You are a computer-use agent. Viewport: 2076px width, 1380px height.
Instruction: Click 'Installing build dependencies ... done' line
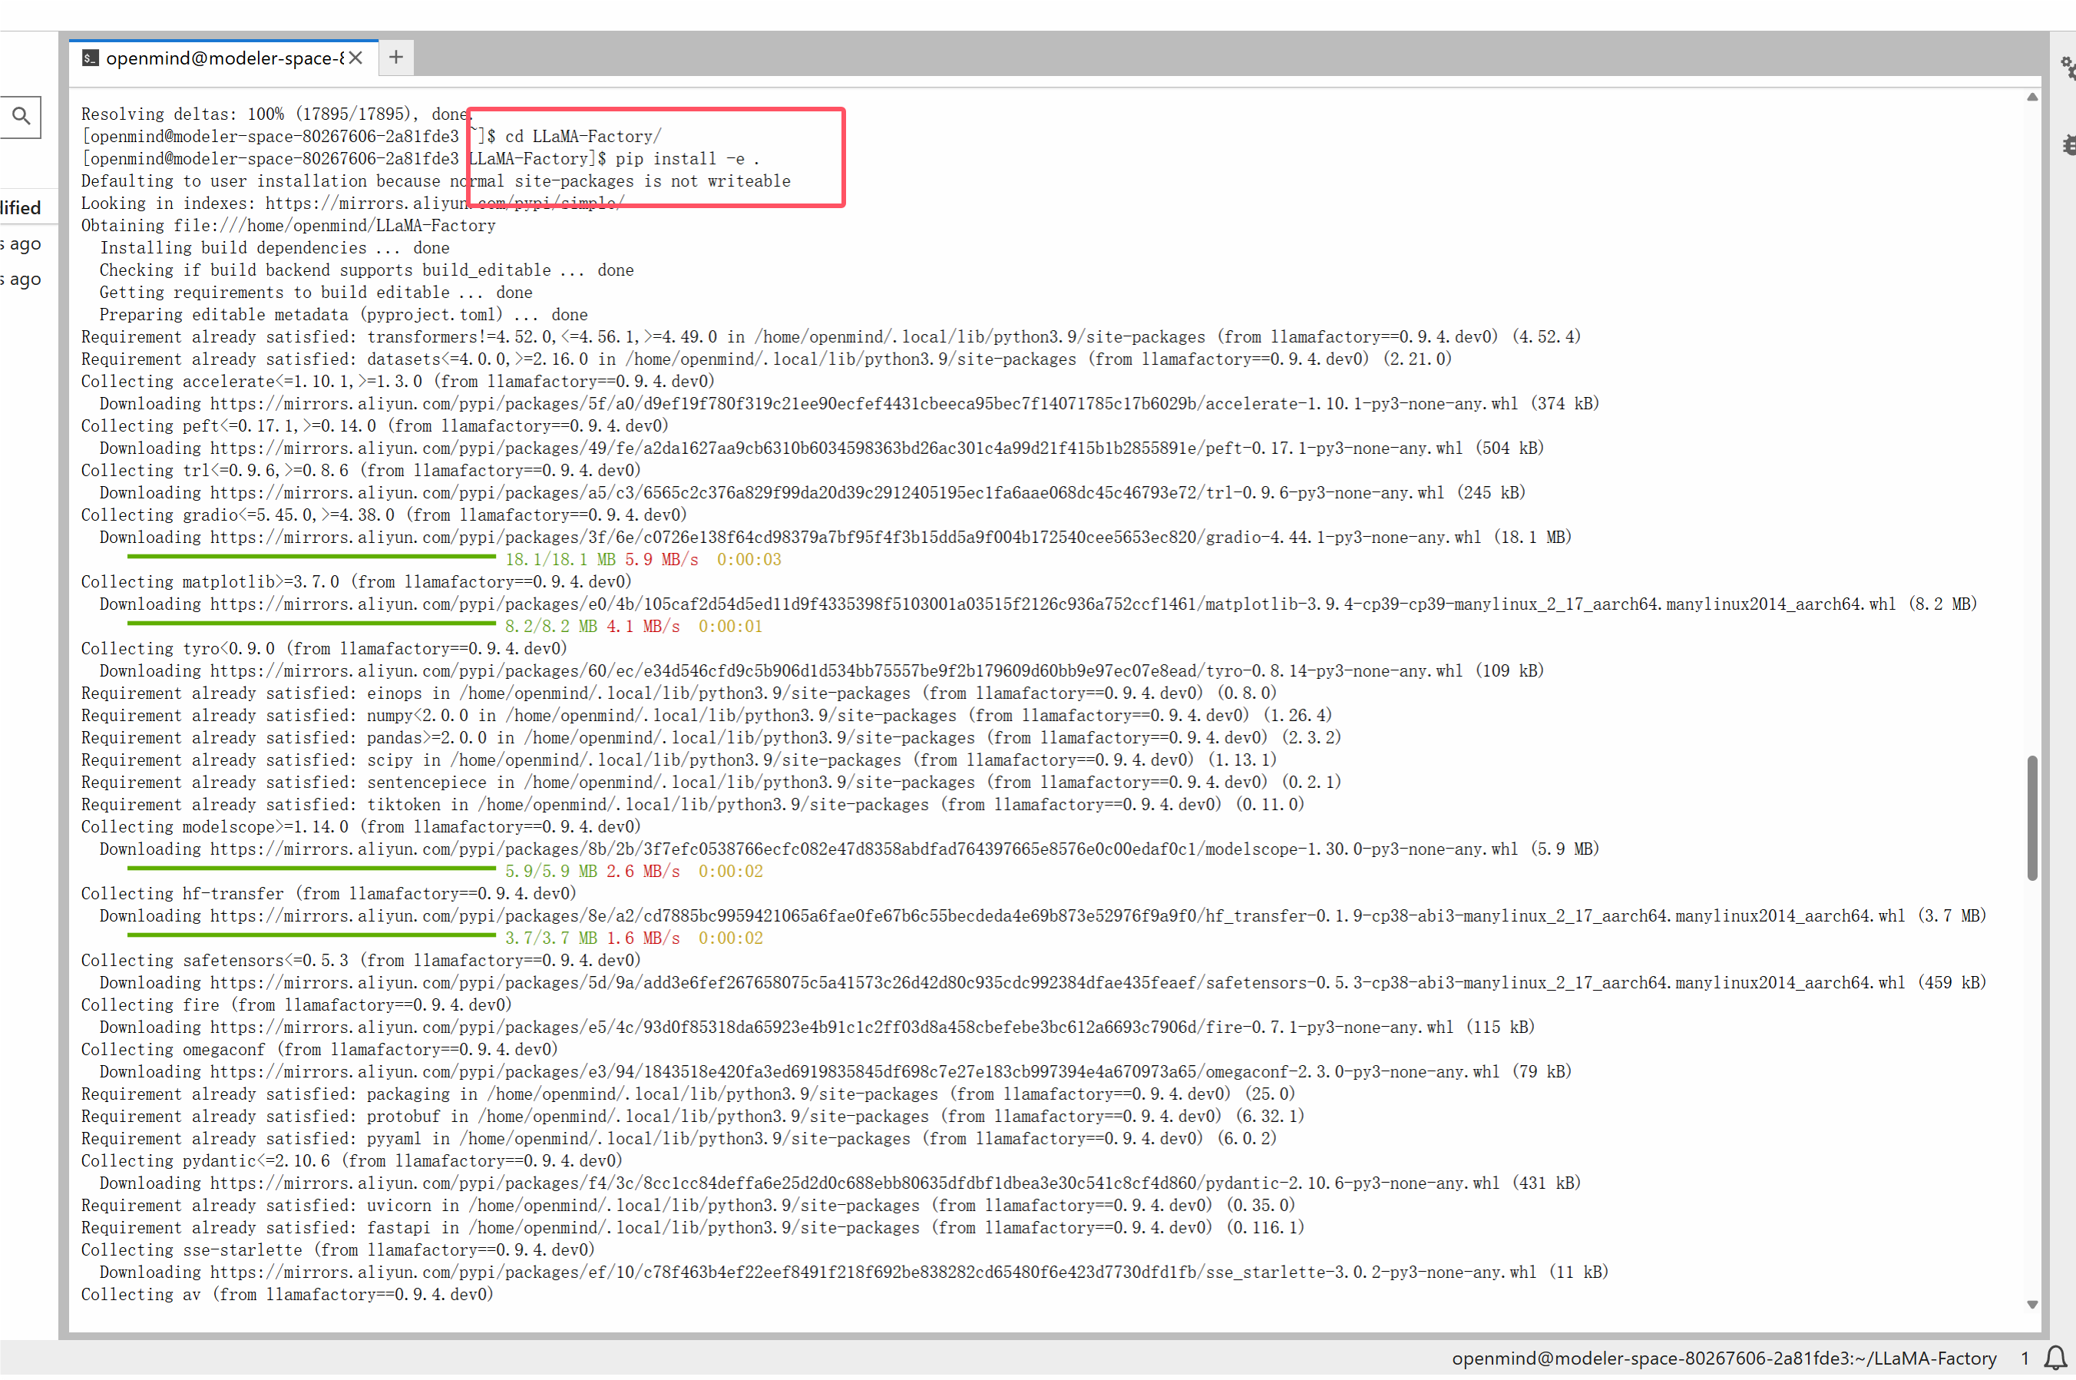pos(274,248)
